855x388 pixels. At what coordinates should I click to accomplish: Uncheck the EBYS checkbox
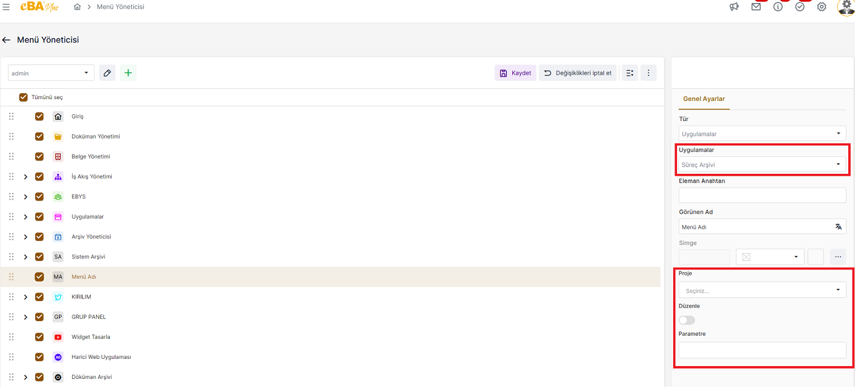pos(39,196)
